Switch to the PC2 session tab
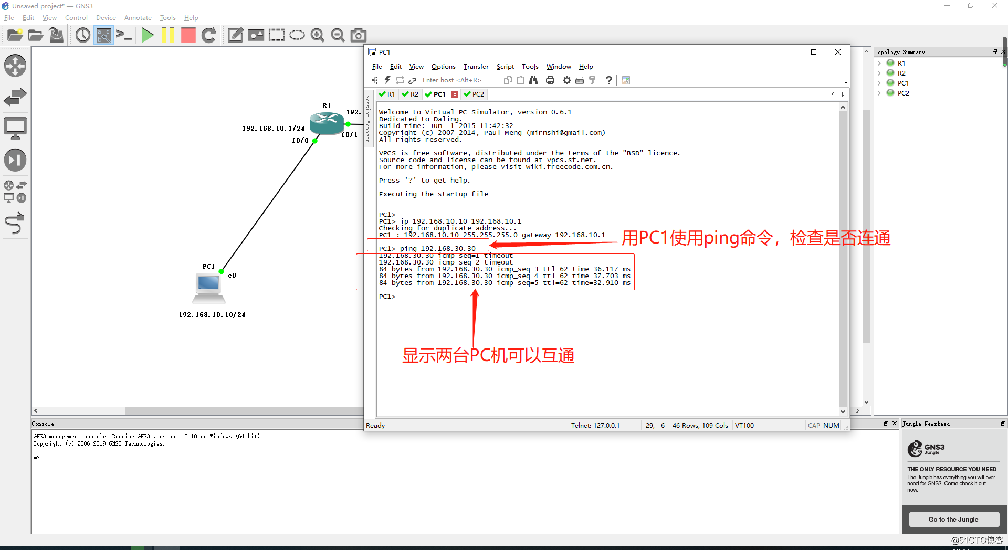This screenshot has width=1008, height=550. pos(475,94)
